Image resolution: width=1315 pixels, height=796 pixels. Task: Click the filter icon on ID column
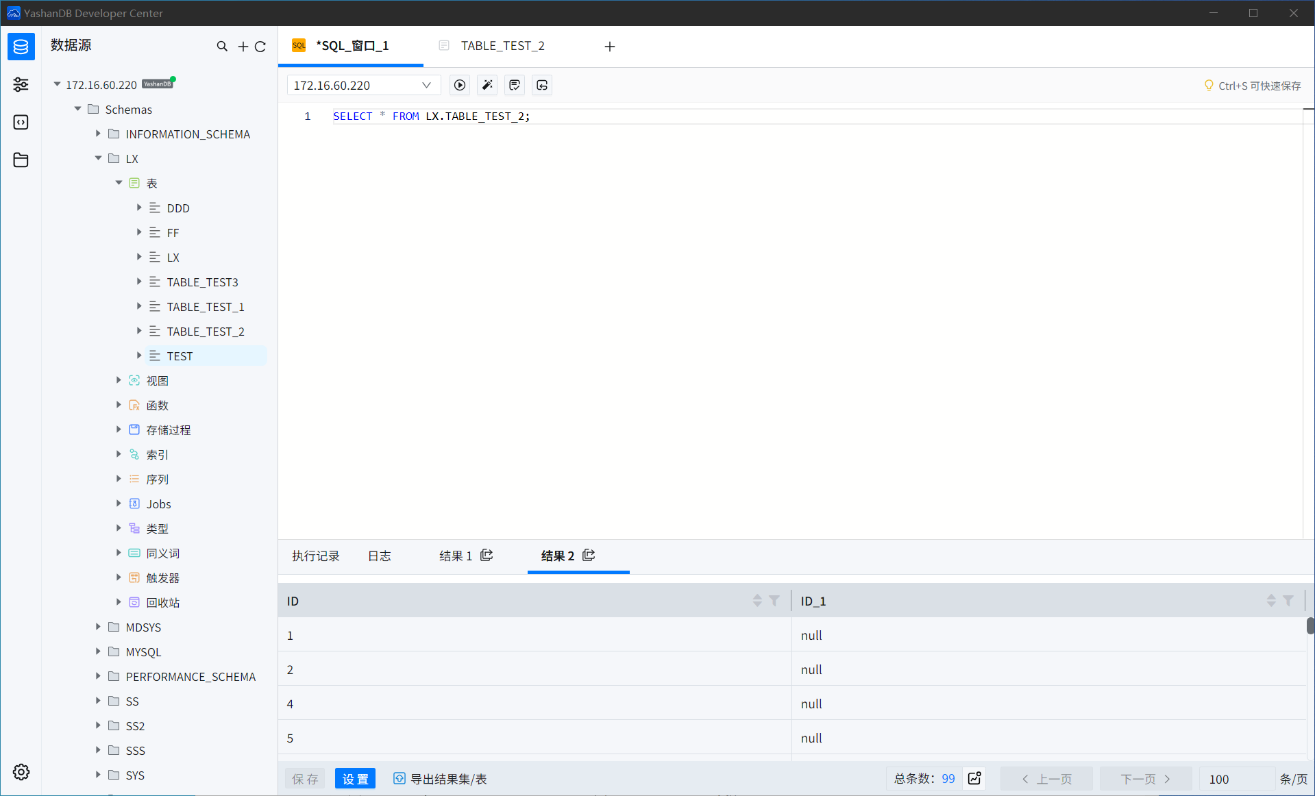774,601
